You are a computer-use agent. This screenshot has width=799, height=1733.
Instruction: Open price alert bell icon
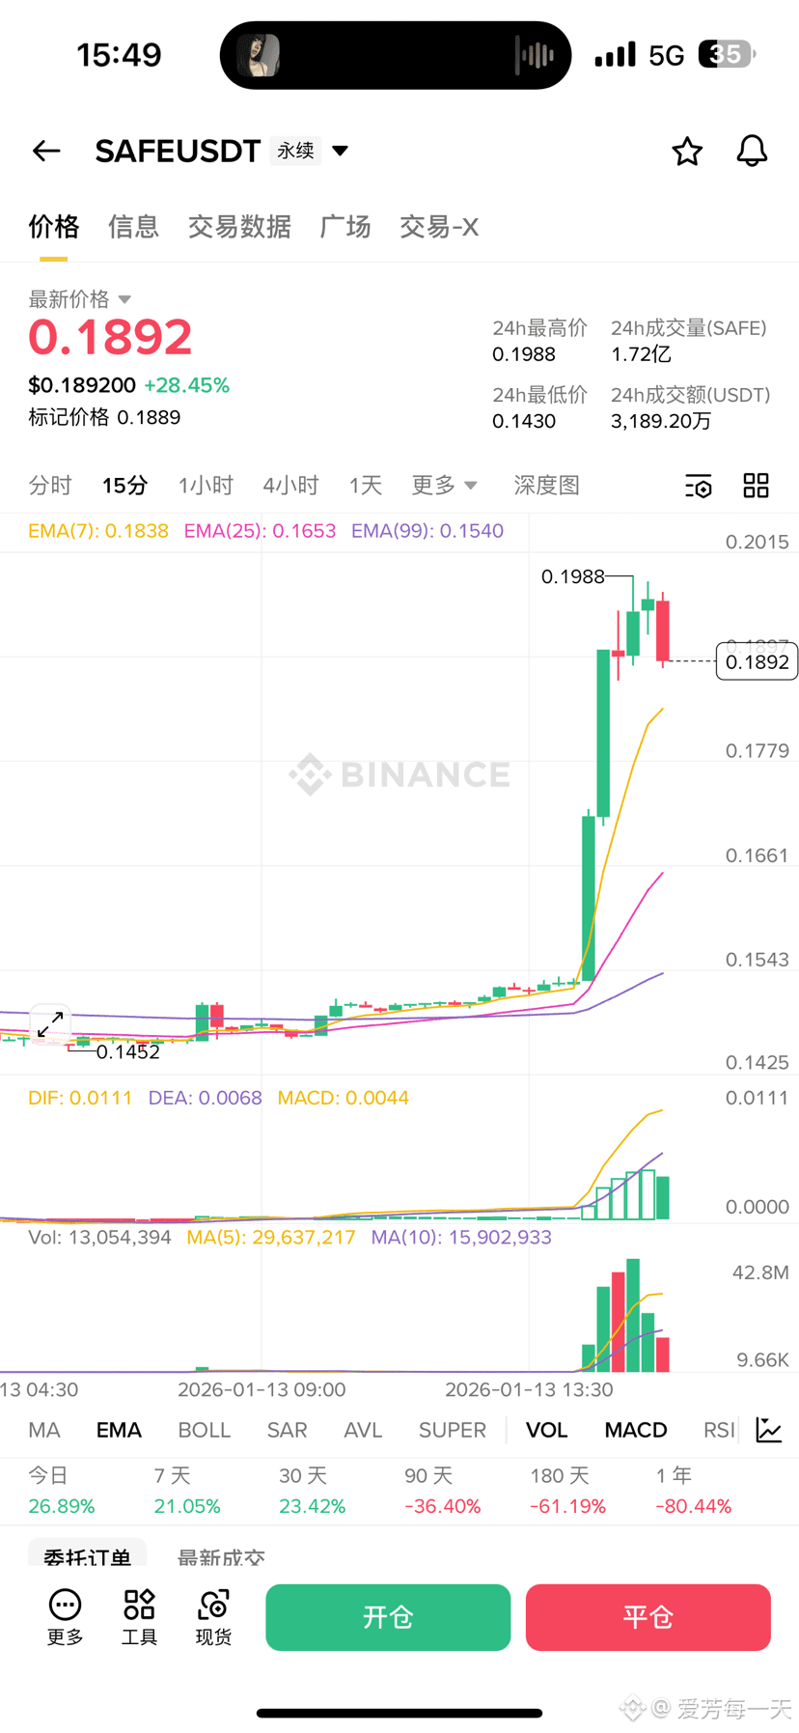click(x=752, y=151)
